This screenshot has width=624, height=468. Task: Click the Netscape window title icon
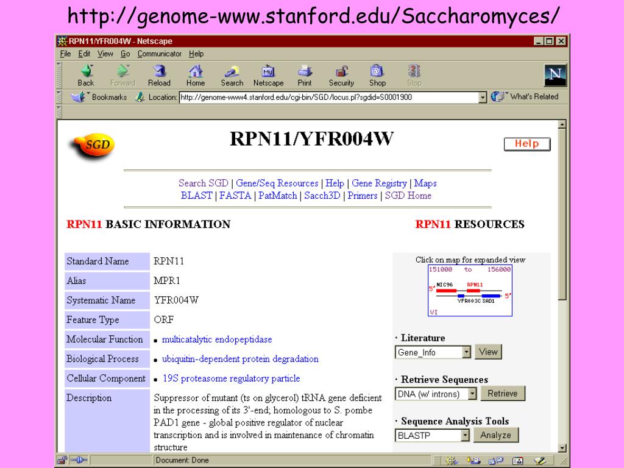pos(62,41)
